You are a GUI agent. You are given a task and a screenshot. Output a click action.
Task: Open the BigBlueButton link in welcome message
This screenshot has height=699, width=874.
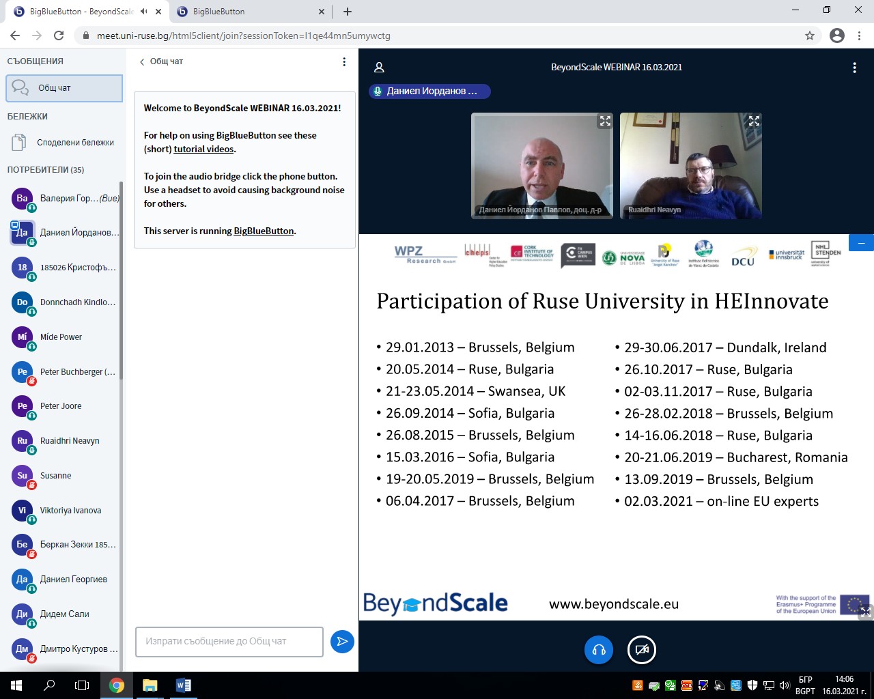click(x=264, y=231)
